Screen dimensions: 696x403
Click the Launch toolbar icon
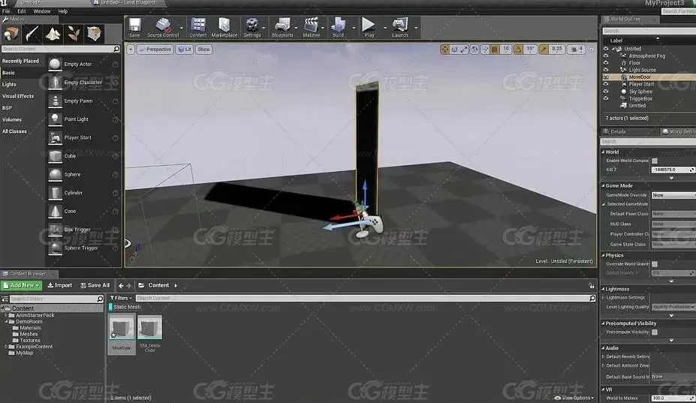tap(400, 28)
